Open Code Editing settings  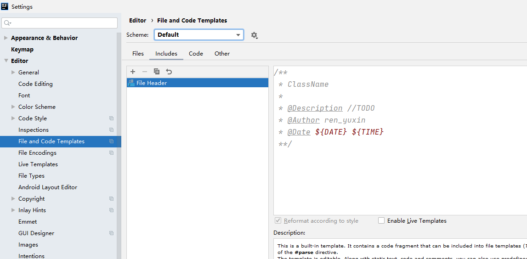[x=35, y=84]
